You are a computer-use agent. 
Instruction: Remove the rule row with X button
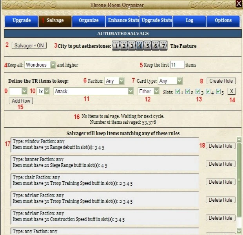(232, 91)
